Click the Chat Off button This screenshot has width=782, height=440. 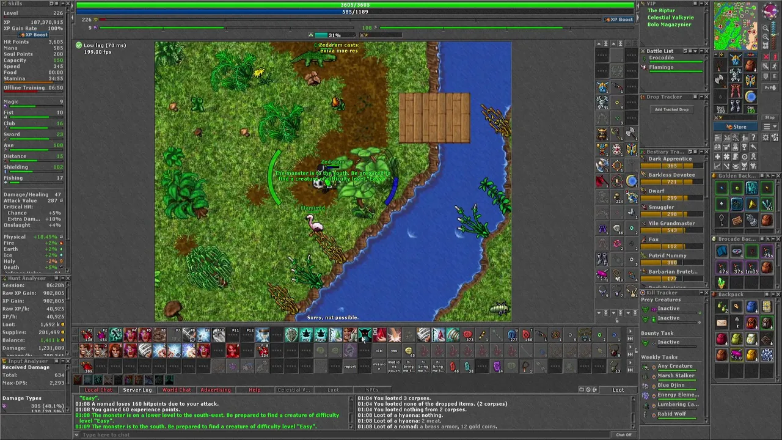tap(623, 435)
